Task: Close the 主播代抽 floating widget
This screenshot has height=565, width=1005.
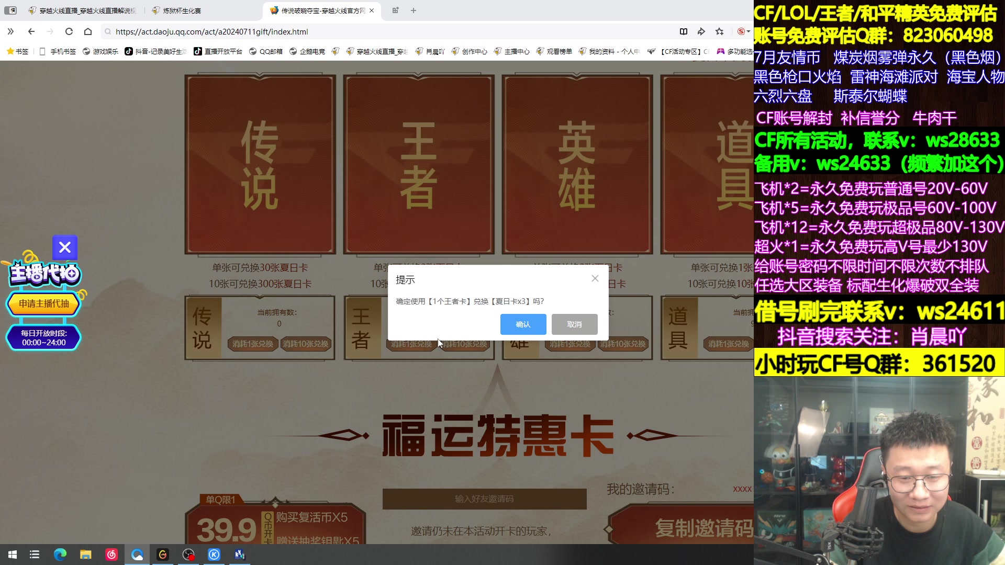Action: pyautogui.click(x=65, y=247)
